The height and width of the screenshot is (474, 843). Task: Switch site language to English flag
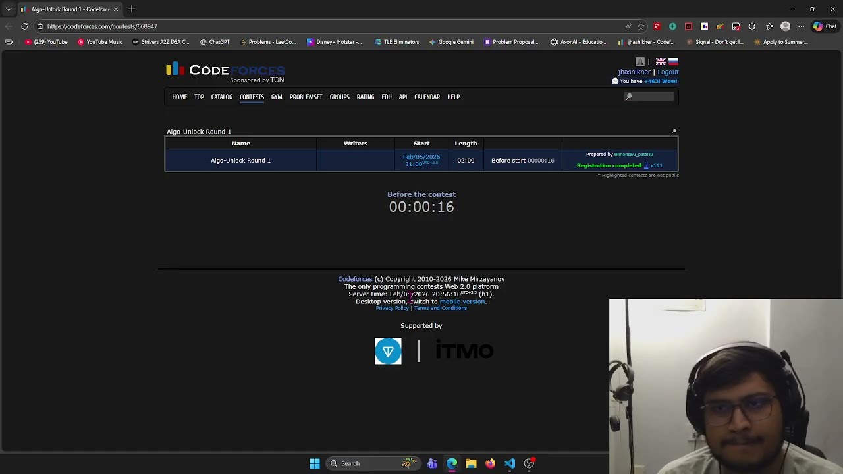tap(661, 61)
